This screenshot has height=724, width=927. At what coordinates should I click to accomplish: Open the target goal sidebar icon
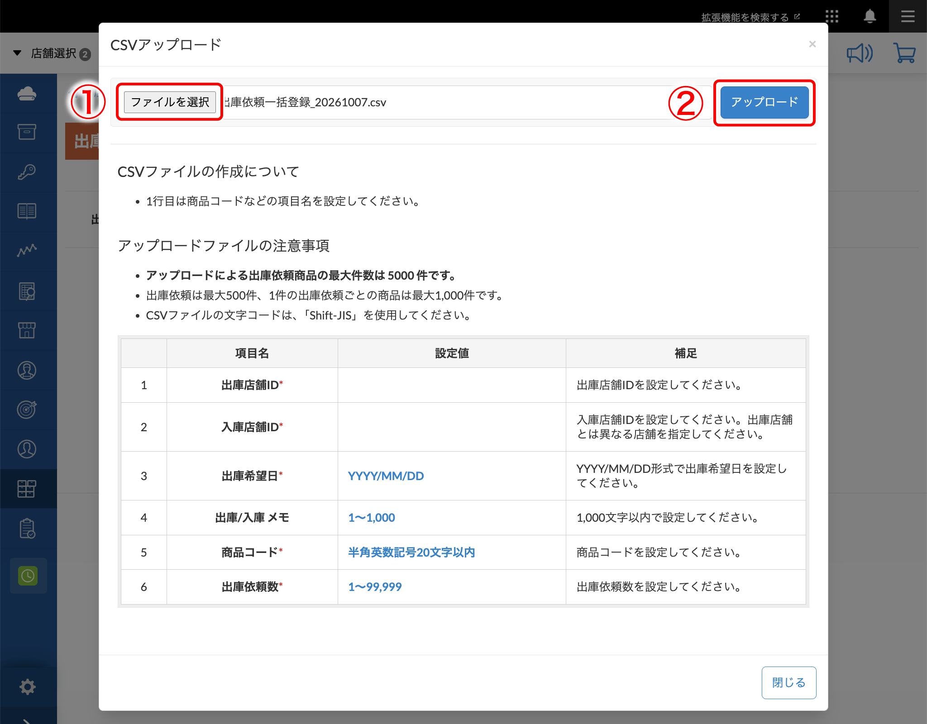click(27, 410)
